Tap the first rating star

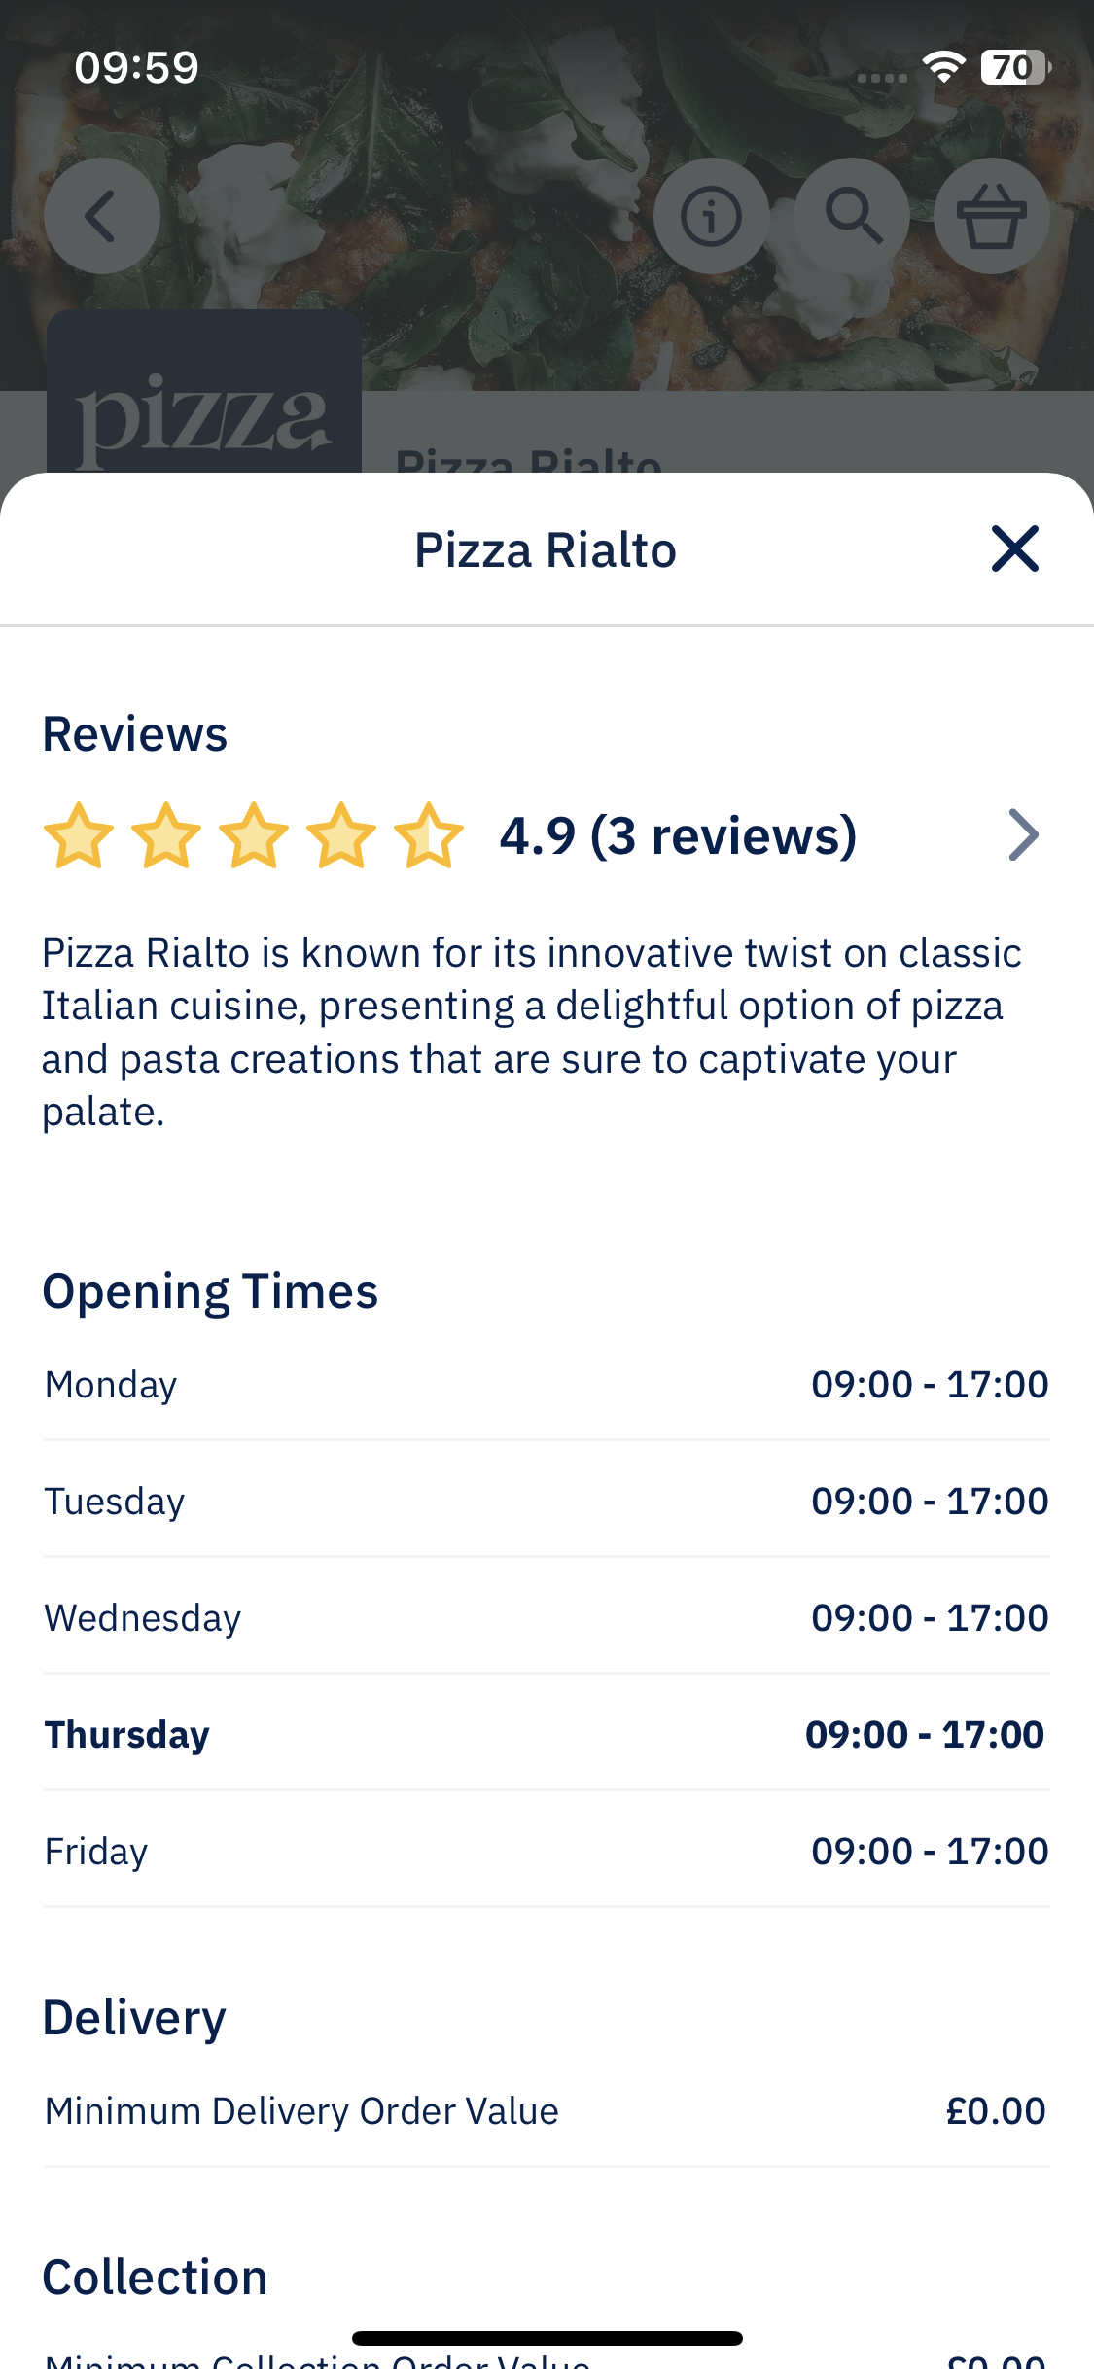[79, 835]
